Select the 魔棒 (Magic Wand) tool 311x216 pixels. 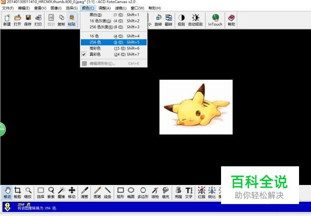(61, 193)
